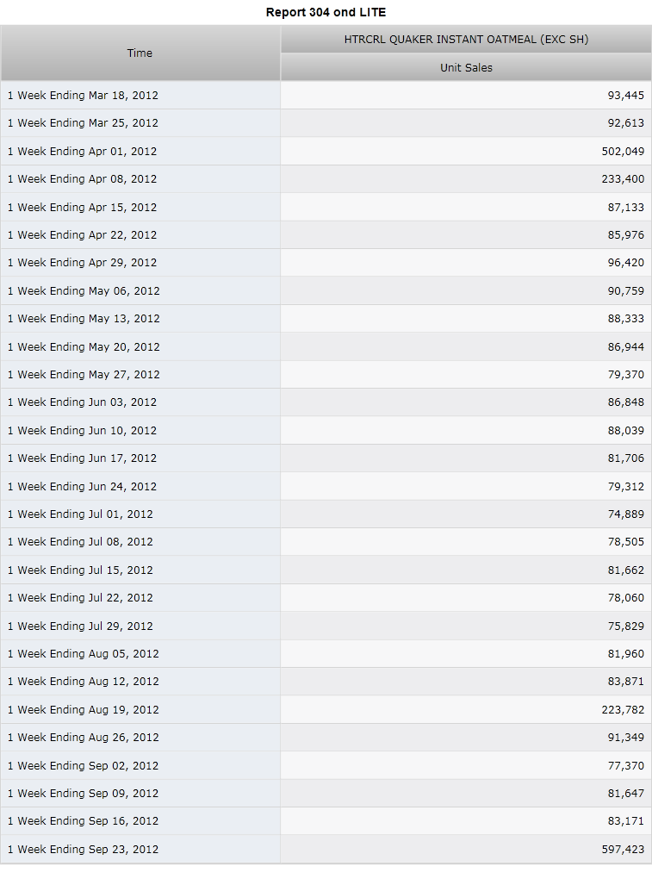Click the HTRCRL QUAKER INSTANT OATMEAL header

[466, 40]
